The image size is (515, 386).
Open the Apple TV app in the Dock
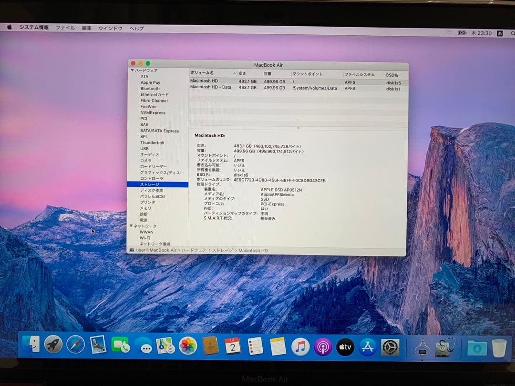[344, 346]
